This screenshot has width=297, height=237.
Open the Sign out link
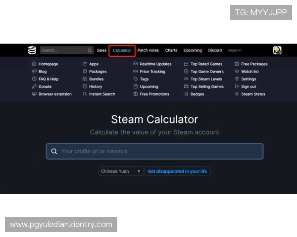tap(248, 86)
